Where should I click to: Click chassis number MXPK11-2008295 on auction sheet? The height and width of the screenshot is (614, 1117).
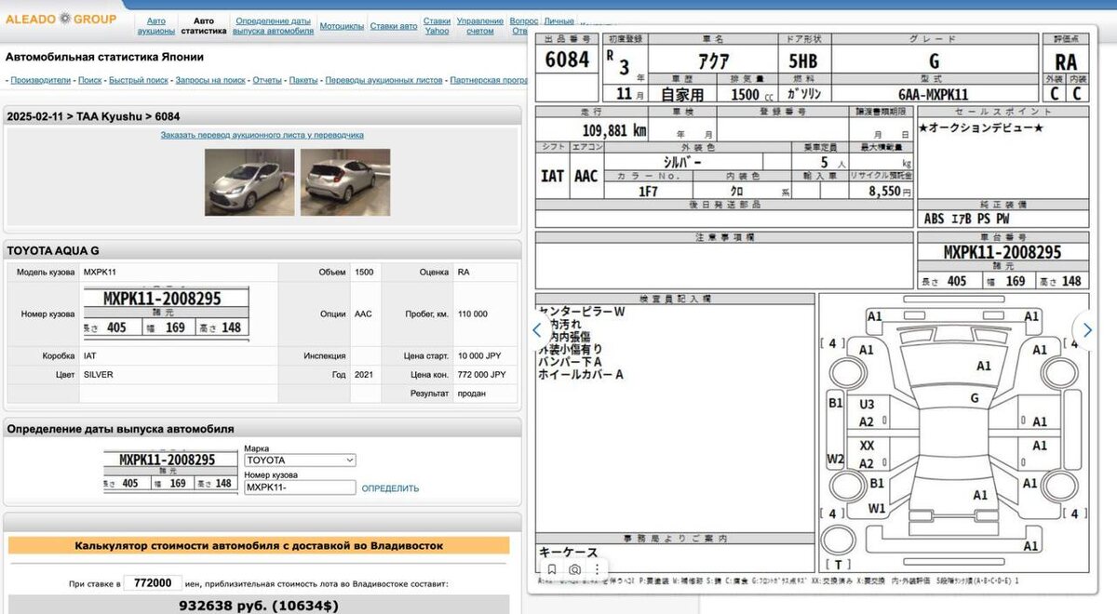pos(1002,252)
